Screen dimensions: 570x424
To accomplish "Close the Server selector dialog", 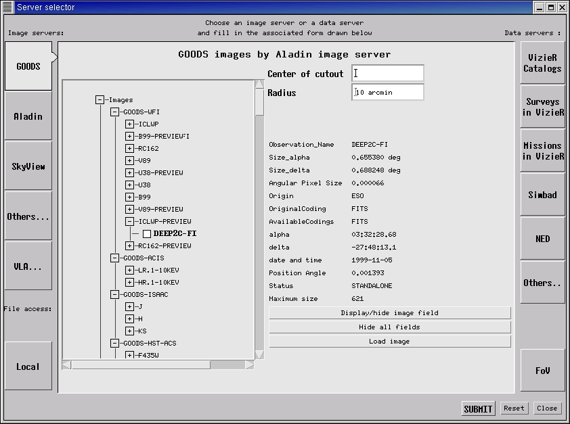I will 547,408.
